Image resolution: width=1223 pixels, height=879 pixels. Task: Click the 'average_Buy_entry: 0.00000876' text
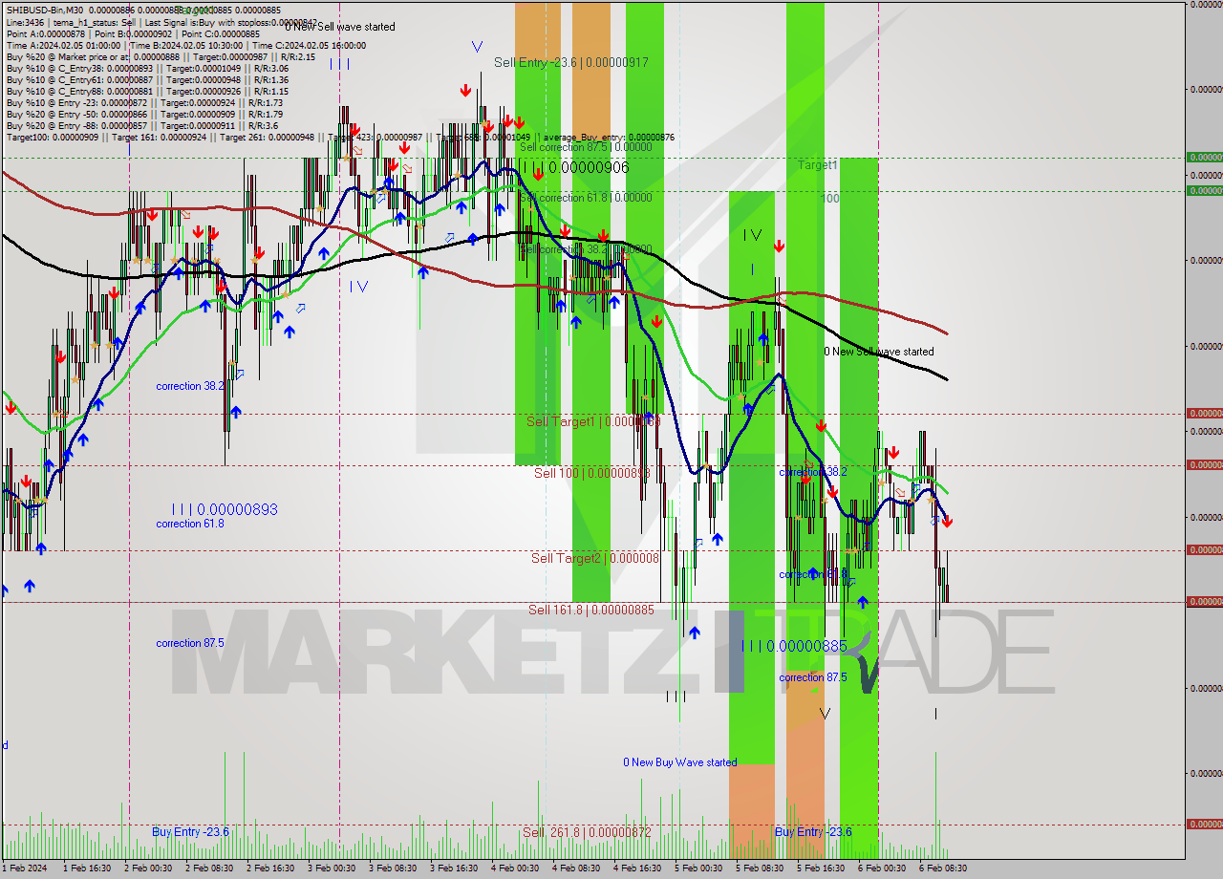tap(610, 137)
